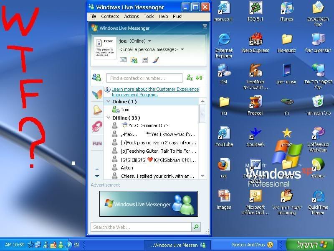Click the Hebrew Start button
334x251 pixels.
point(309,245)
